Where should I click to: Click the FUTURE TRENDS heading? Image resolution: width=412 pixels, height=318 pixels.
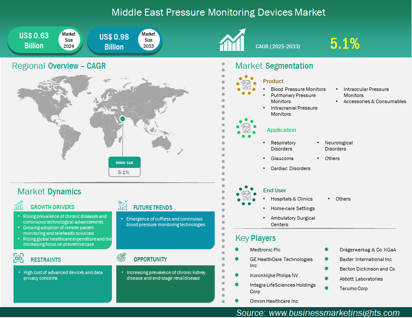(x=153, y=208)
